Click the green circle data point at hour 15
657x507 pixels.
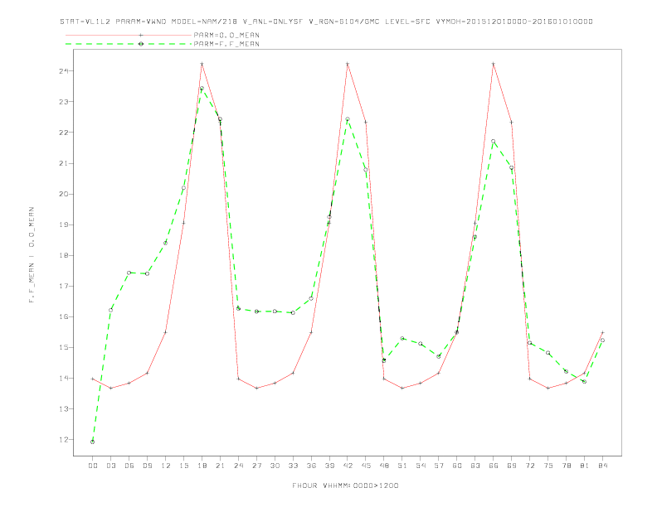tap(183, 188)
